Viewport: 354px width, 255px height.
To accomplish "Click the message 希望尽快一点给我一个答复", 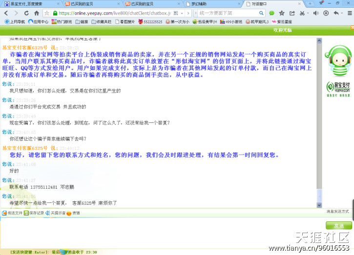I will coord(63,203).
